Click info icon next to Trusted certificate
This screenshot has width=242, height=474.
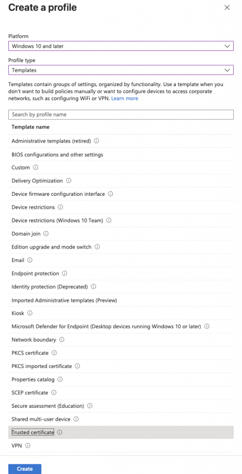[x=60, y=432]
